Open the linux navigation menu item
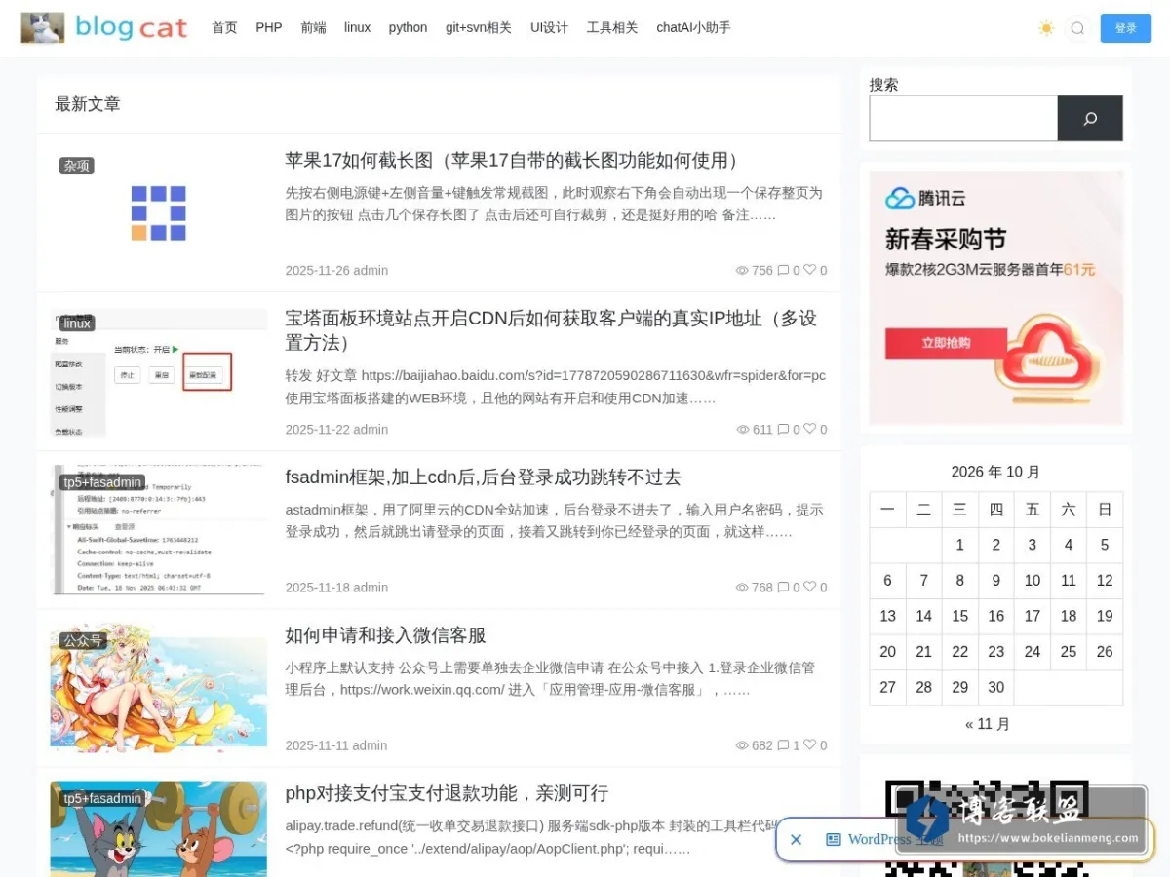This screenshot has height=877, width=1170. coord(358,27)
